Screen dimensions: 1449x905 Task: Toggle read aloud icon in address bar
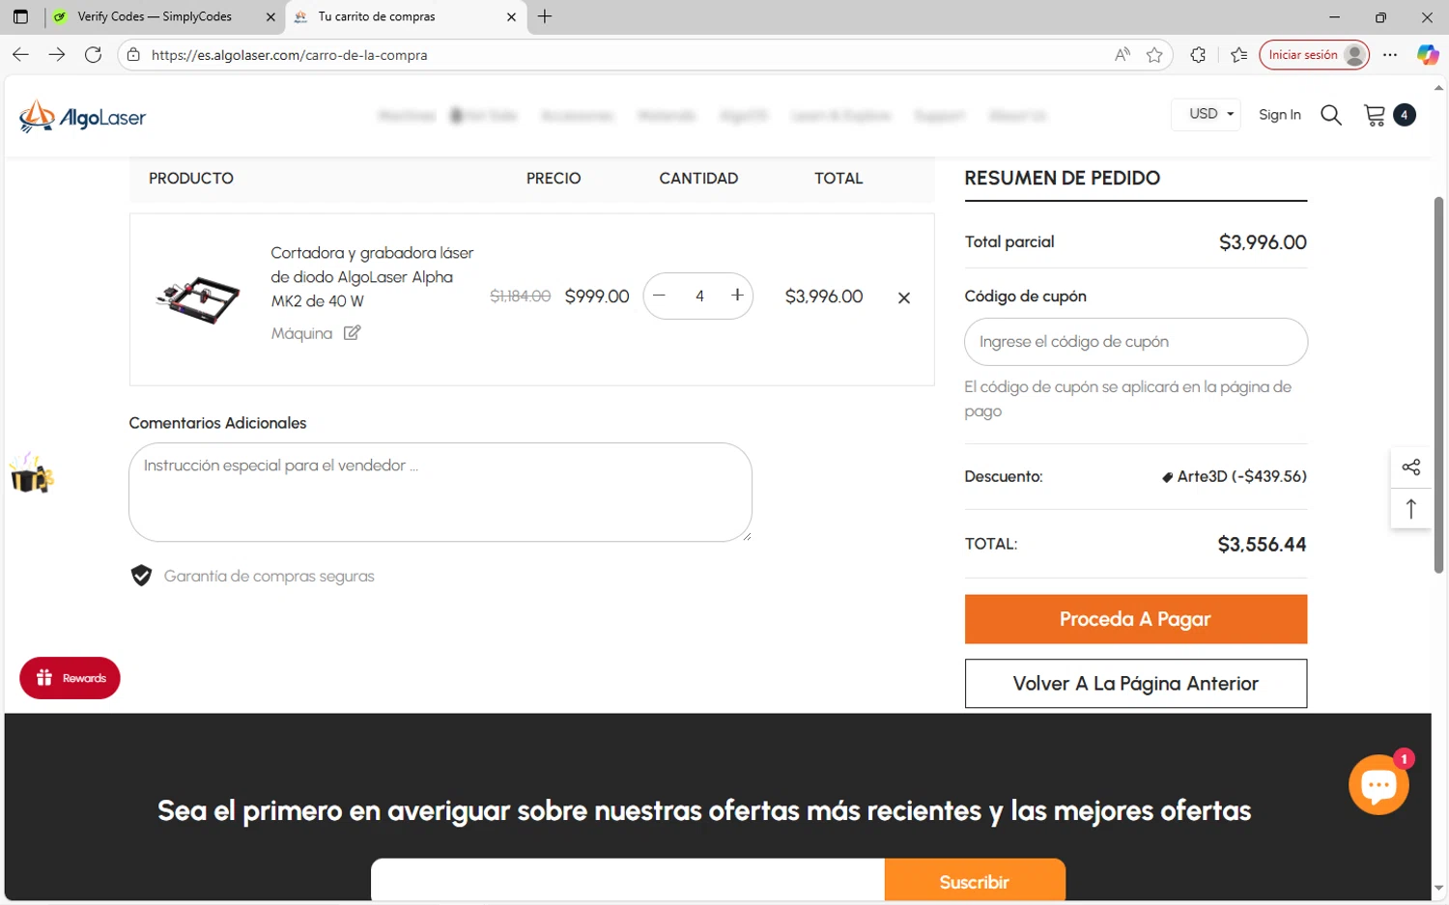(x=1122, y=55)
